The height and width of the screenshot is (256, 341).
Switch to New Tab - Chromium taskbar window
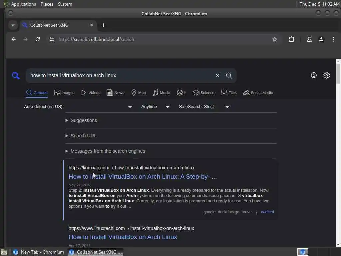coord(39,252)
